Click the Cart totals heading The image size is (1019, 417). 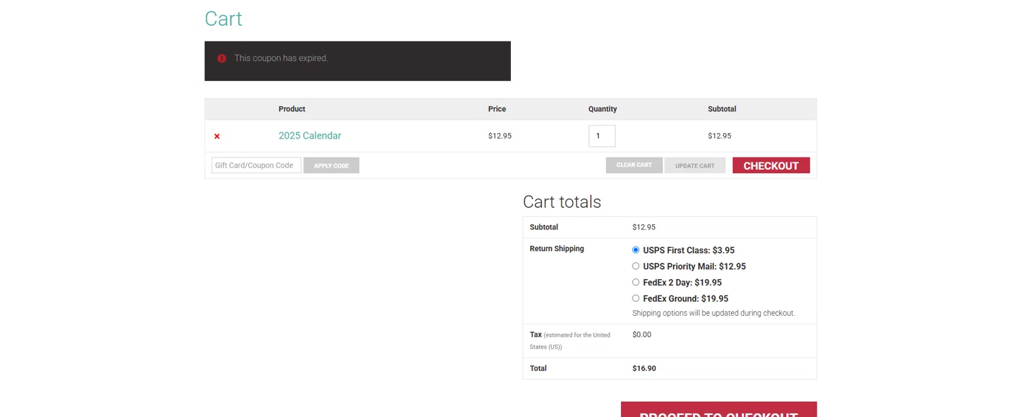562,202
